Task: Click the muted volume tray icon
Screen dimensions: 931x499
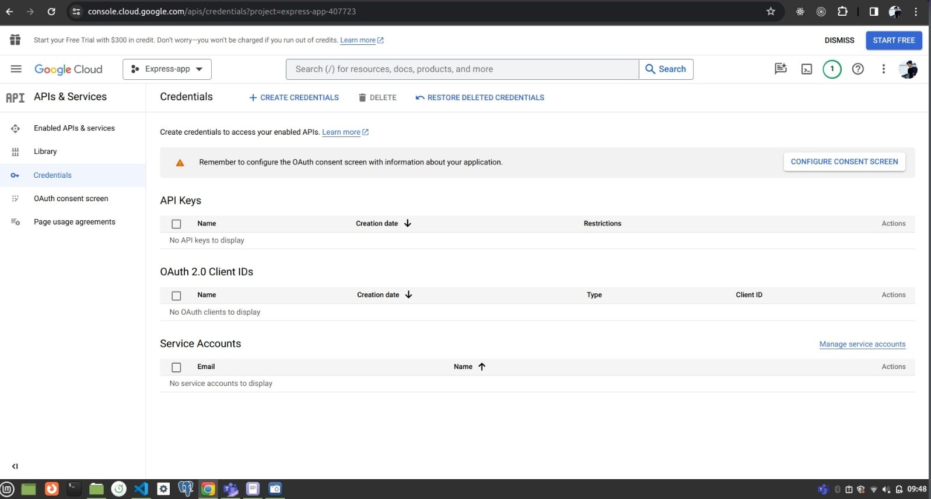Action: pos(886,489)
